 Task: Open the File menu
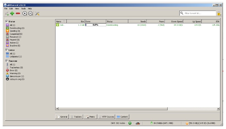pyautogui.click(x=6, y=8)
